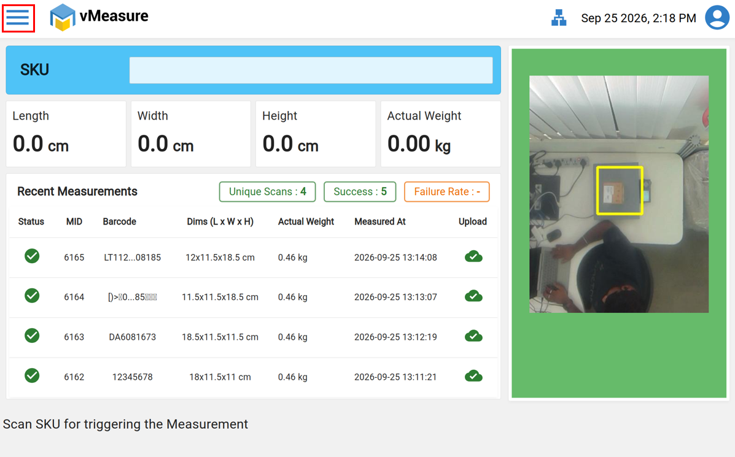Click the Failure Rate badge

point(447,191)
